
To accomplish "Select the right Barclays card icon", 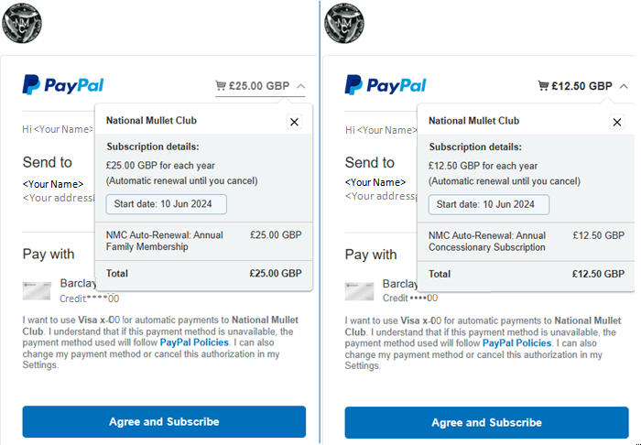I will pyautogui.click(x=359, y=290).
